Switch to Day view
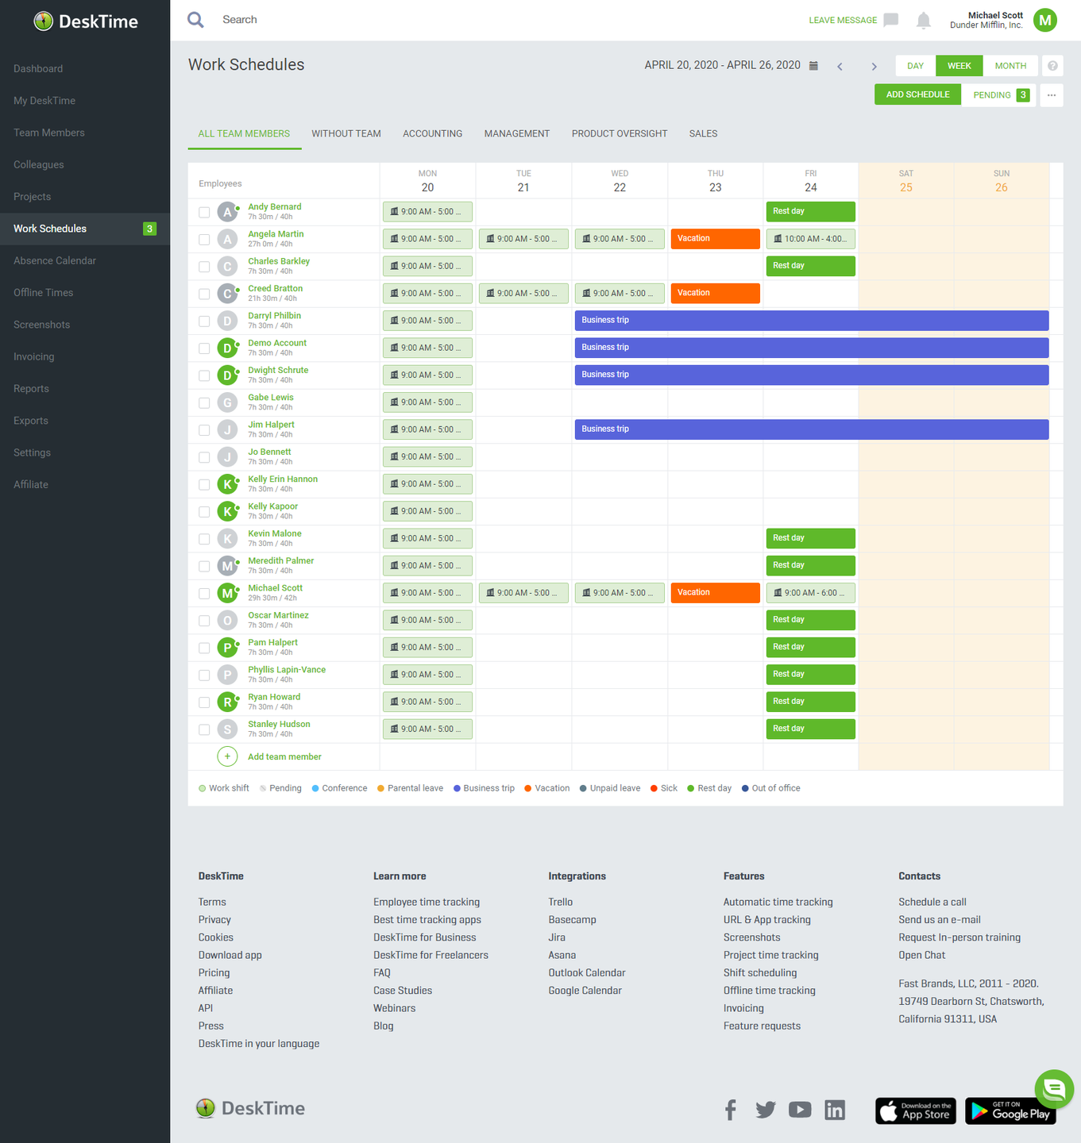1081x1143 pixels. click(916, 66)
